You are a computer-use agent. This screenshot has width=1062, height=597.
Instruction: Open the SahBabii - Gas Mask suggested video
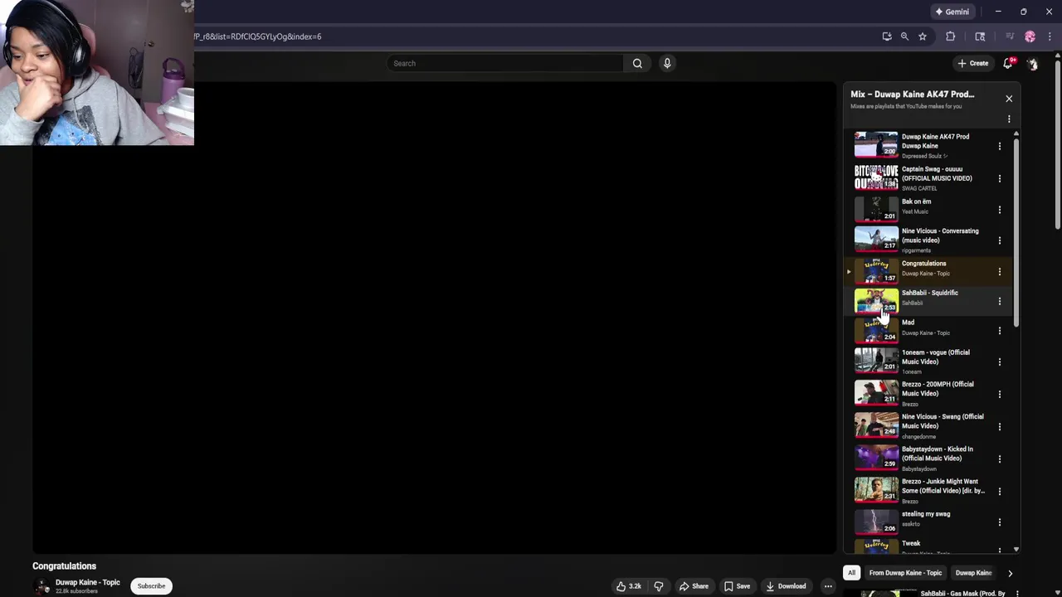pyautogui.click(x=962, y=594)
